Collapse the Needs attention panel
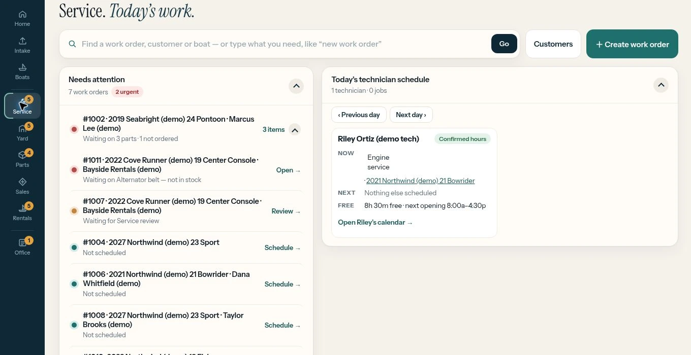This screenshot has height=355, width=691. [x=296, y=86]
